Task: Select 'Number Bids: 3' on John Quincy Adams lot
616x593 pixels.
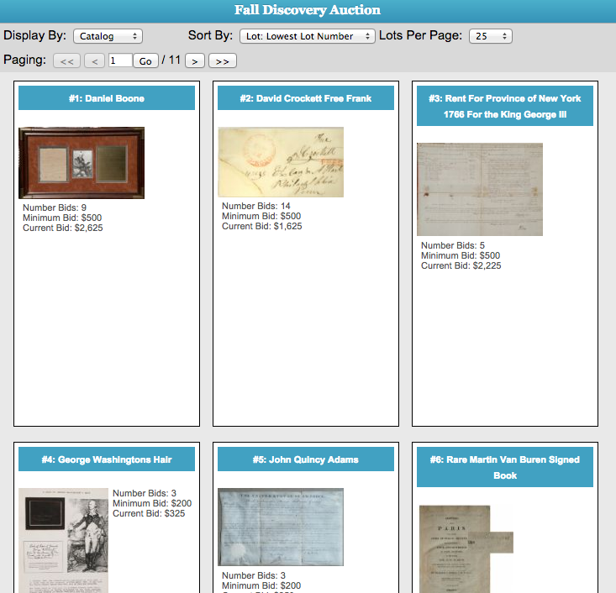Action: (x=254, y=575)
